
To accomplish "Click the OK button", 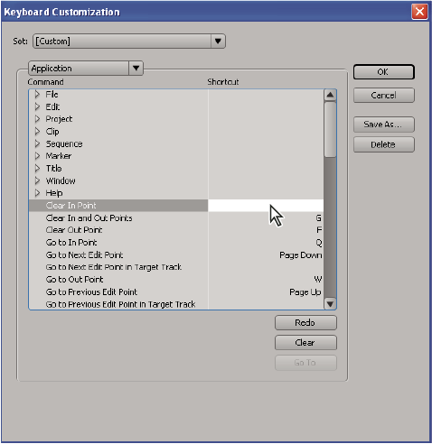I will 384,72.
